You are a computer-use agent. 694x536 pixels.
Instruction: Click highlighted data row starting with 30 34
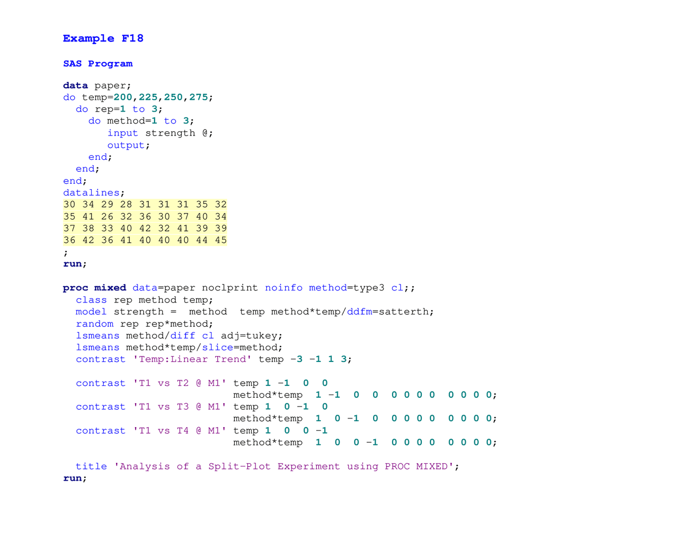point(145,205)
